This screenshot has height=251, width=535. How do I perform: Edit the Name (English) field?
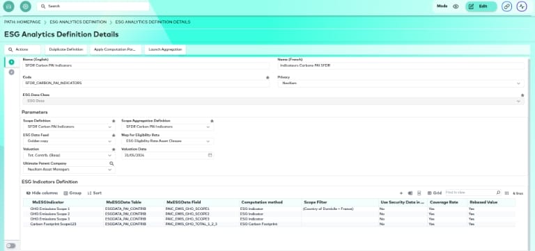(146, 65)
